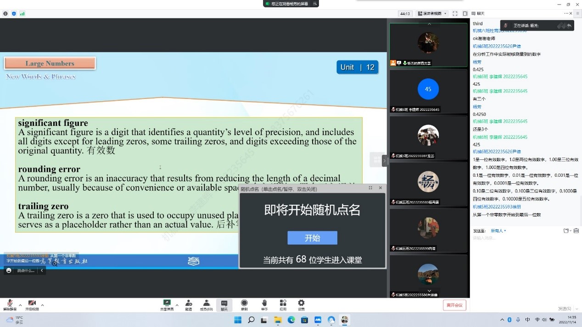Launch Microsoft Edge from the taskbar

(291, 320)
